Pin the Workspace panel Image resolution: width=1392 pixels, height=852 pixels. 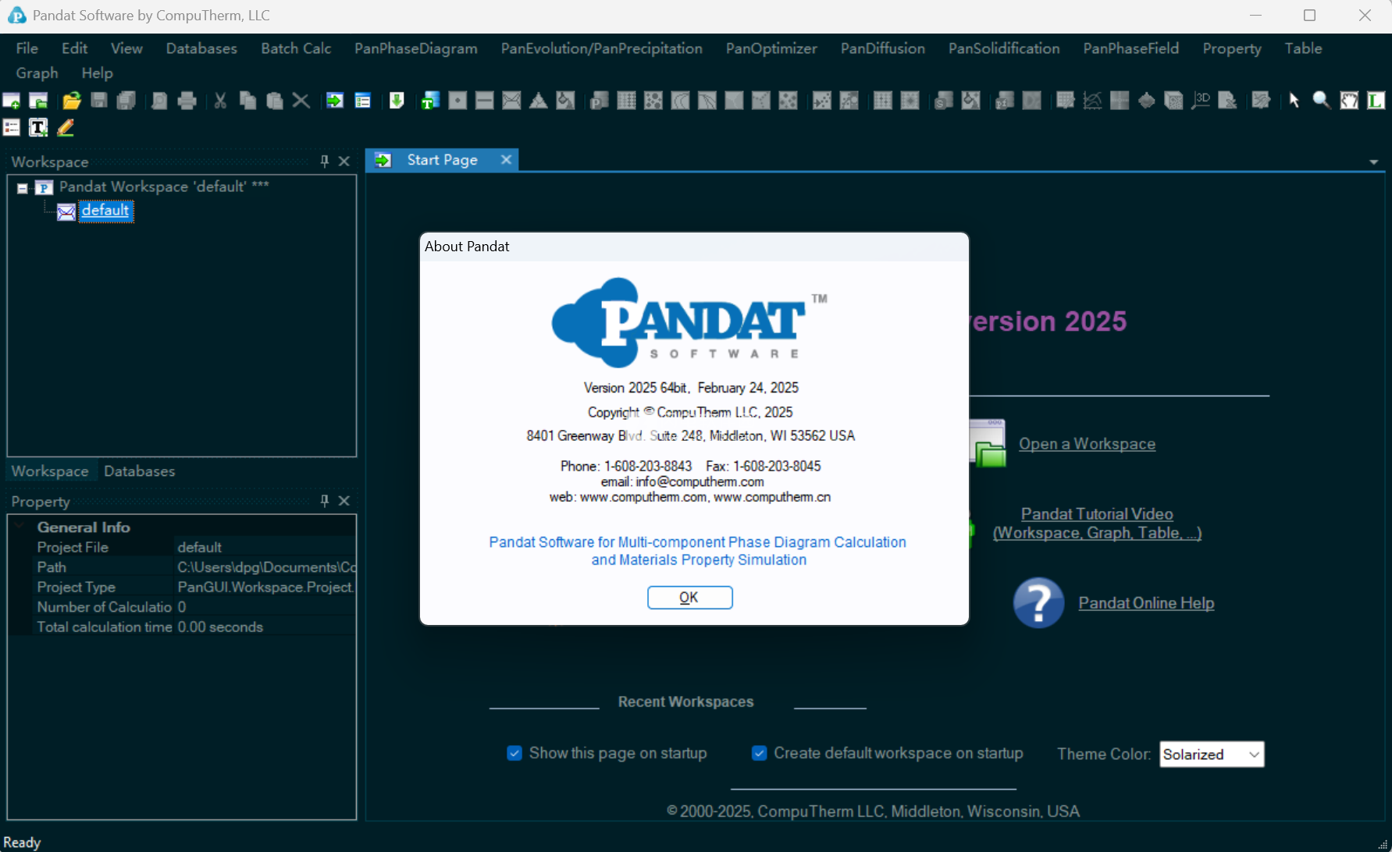click(x=324, y=162)
